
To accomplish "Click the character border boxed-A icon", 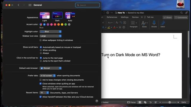I will coord(125,23).
